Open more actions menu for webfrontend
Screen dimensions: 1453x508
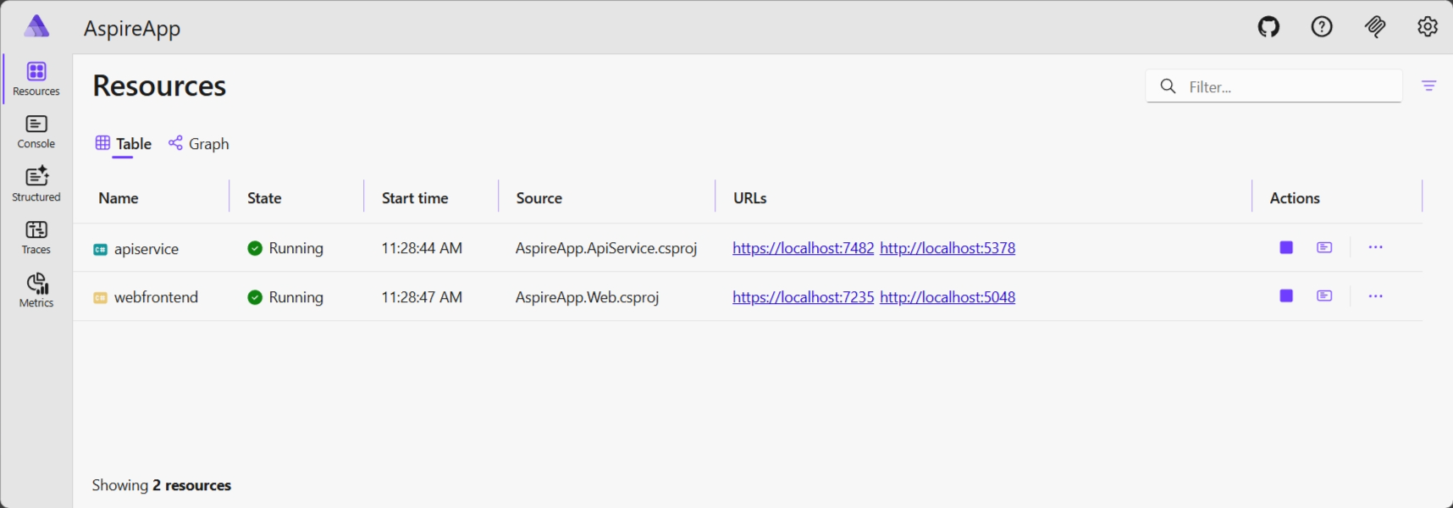(x=1375, y=295)
